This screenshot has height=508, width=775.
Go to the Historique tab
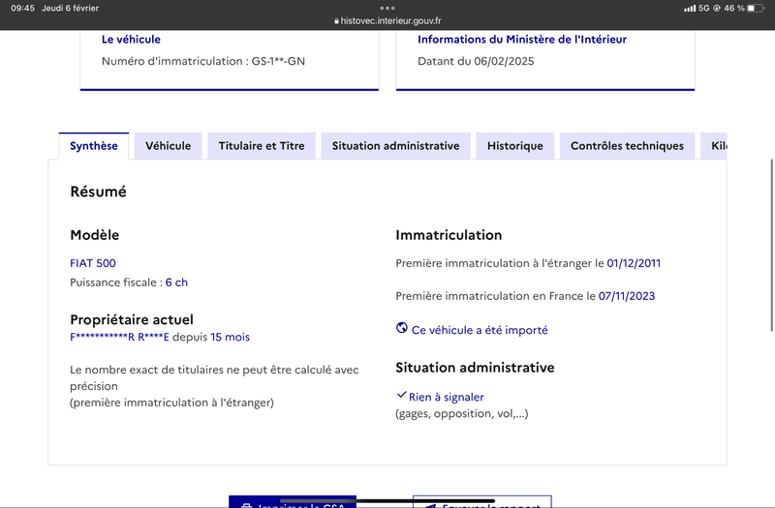point(515,146)
